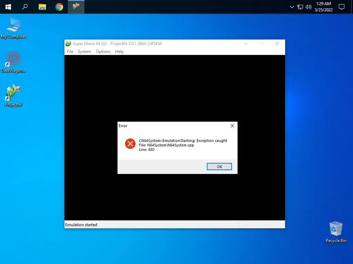Minimize the Project64 window
The width and height of the screenshot is (353, 264).
click(246, 44)
